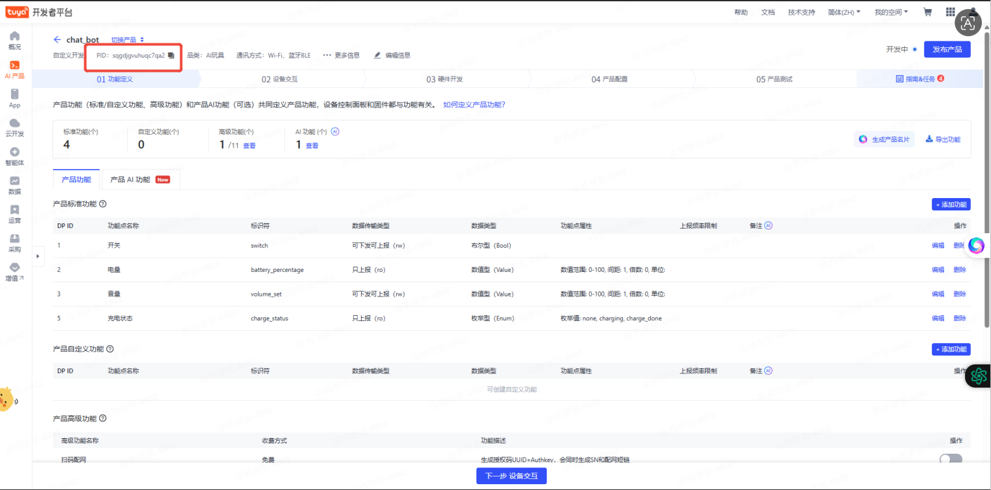Image resolution: width=991 pixels, height=490 pixels.
Task: Expand the collapsed sidebar arrow handle
Action: (38, 256)
